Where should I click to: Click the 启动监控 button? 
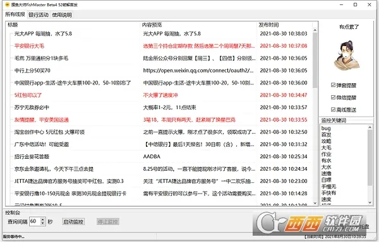point(73,221)
